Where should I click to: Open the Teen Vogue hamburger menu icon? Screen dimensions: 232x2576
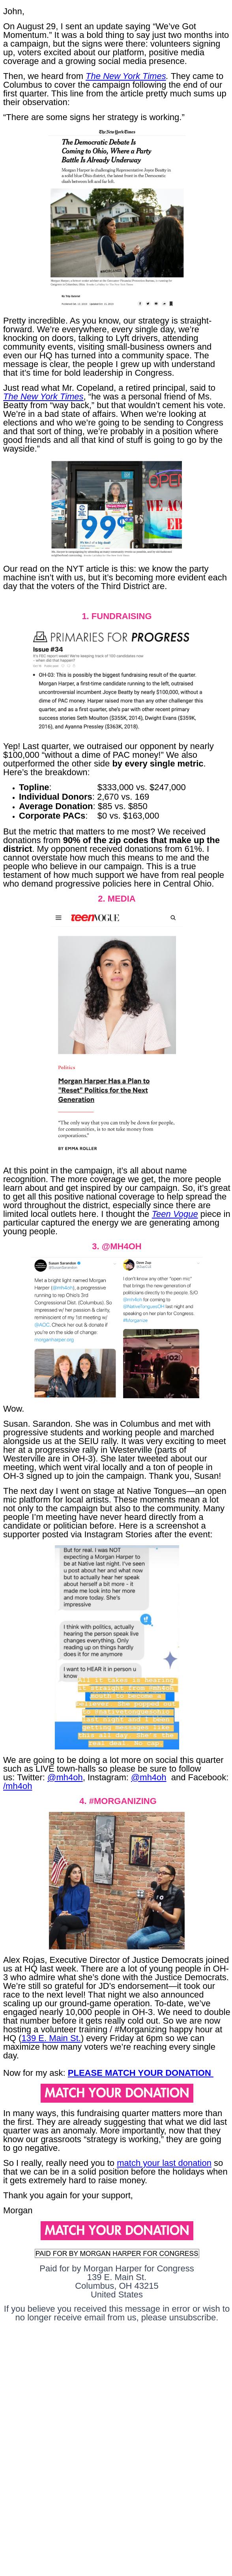point(58,917)
